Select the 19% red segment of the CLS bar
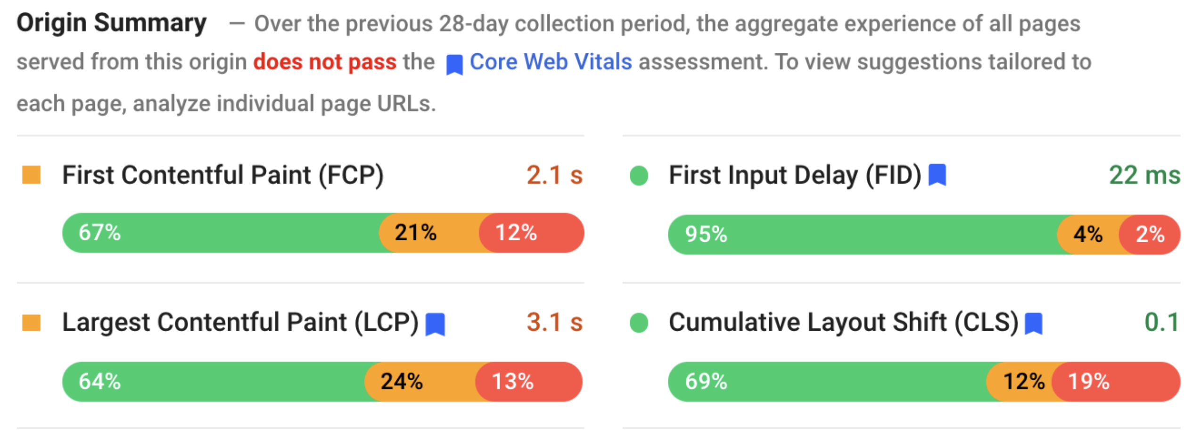The image size is (1201, 441). [x=1115, y=382]
